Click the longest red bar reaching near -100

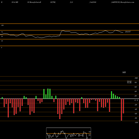tap(121, 110)
